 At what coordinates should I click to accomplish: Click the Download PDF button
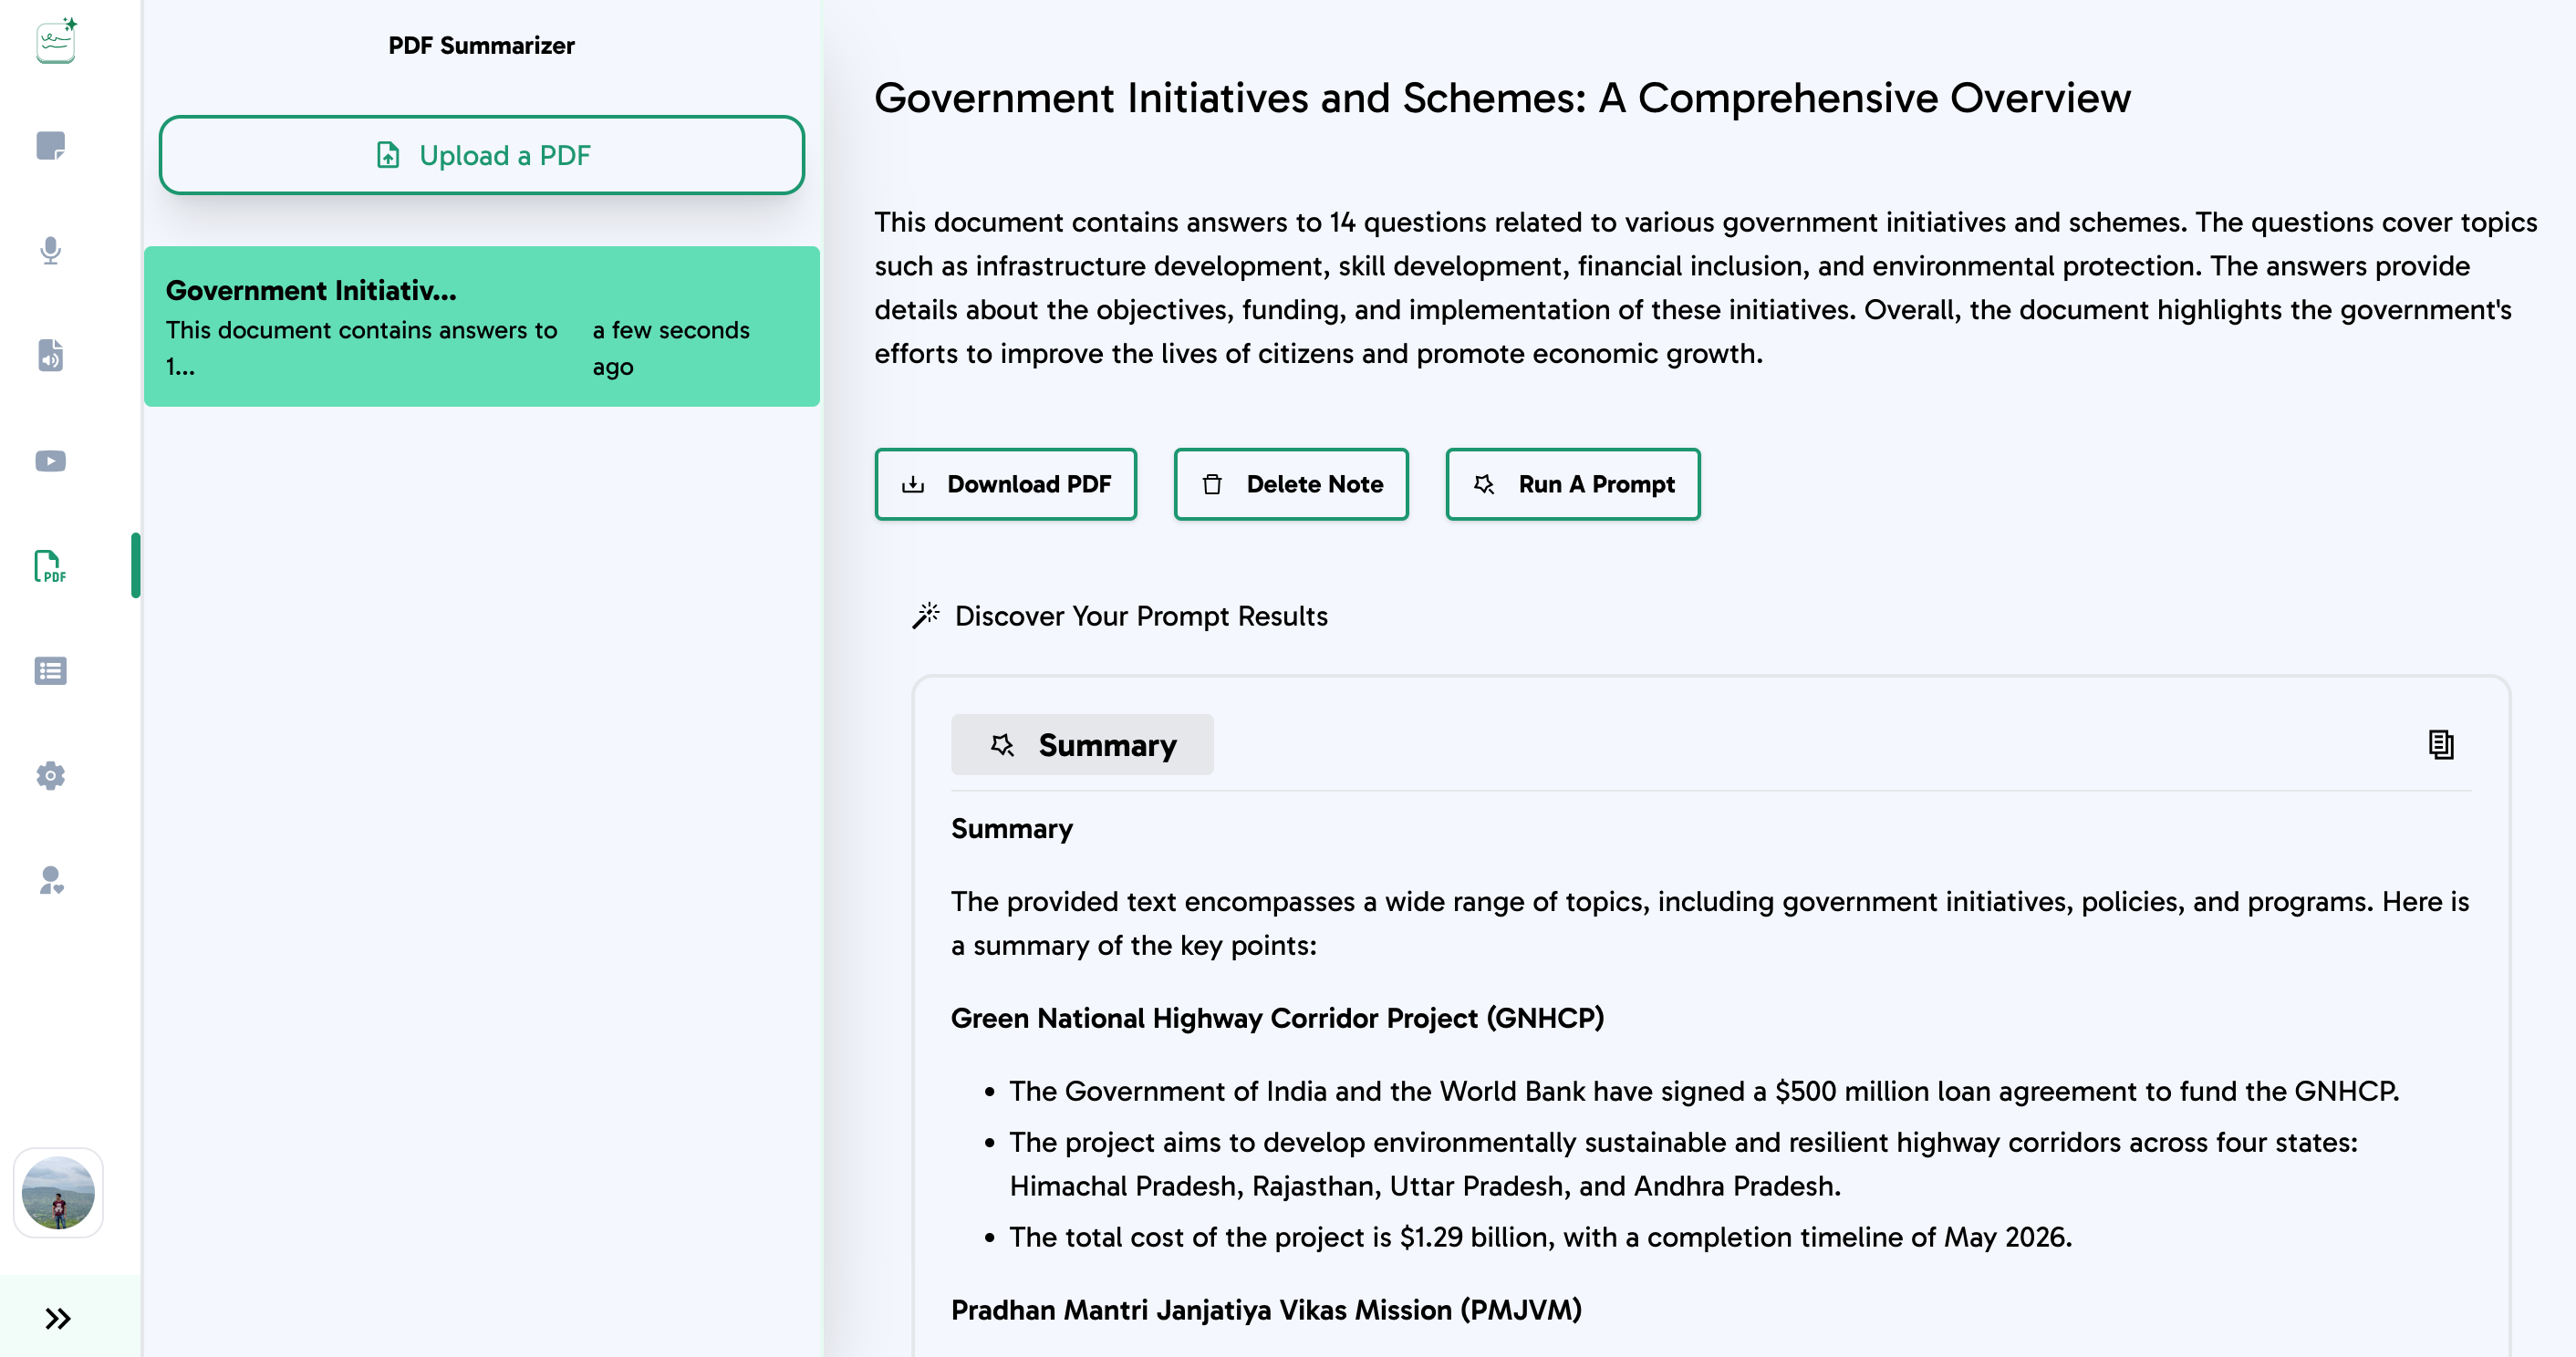1005,484
